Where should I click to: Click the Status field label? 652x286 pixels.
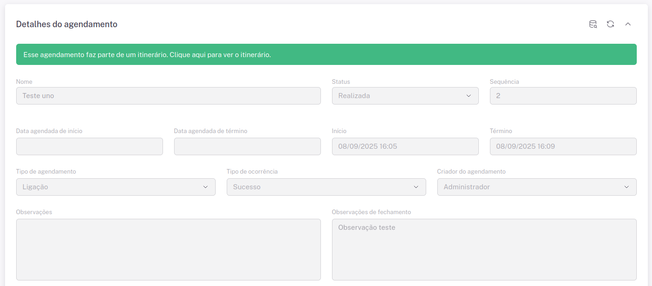pos(341,82)
